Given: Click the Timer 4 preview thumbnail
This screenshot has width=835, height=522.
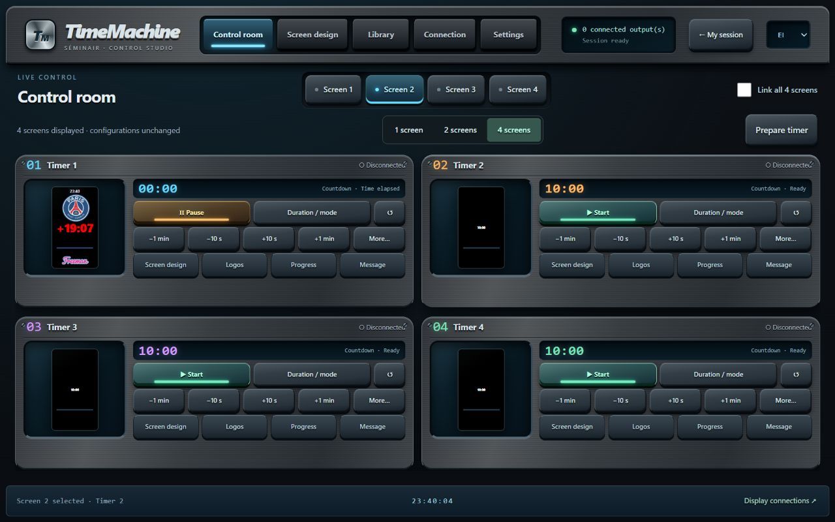Looking at the screenshot, I should pos(481,390).
